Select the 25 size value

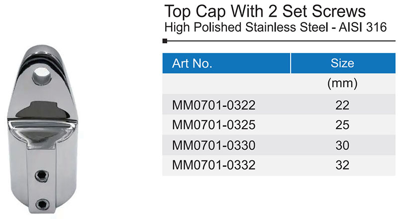point(342,125)
